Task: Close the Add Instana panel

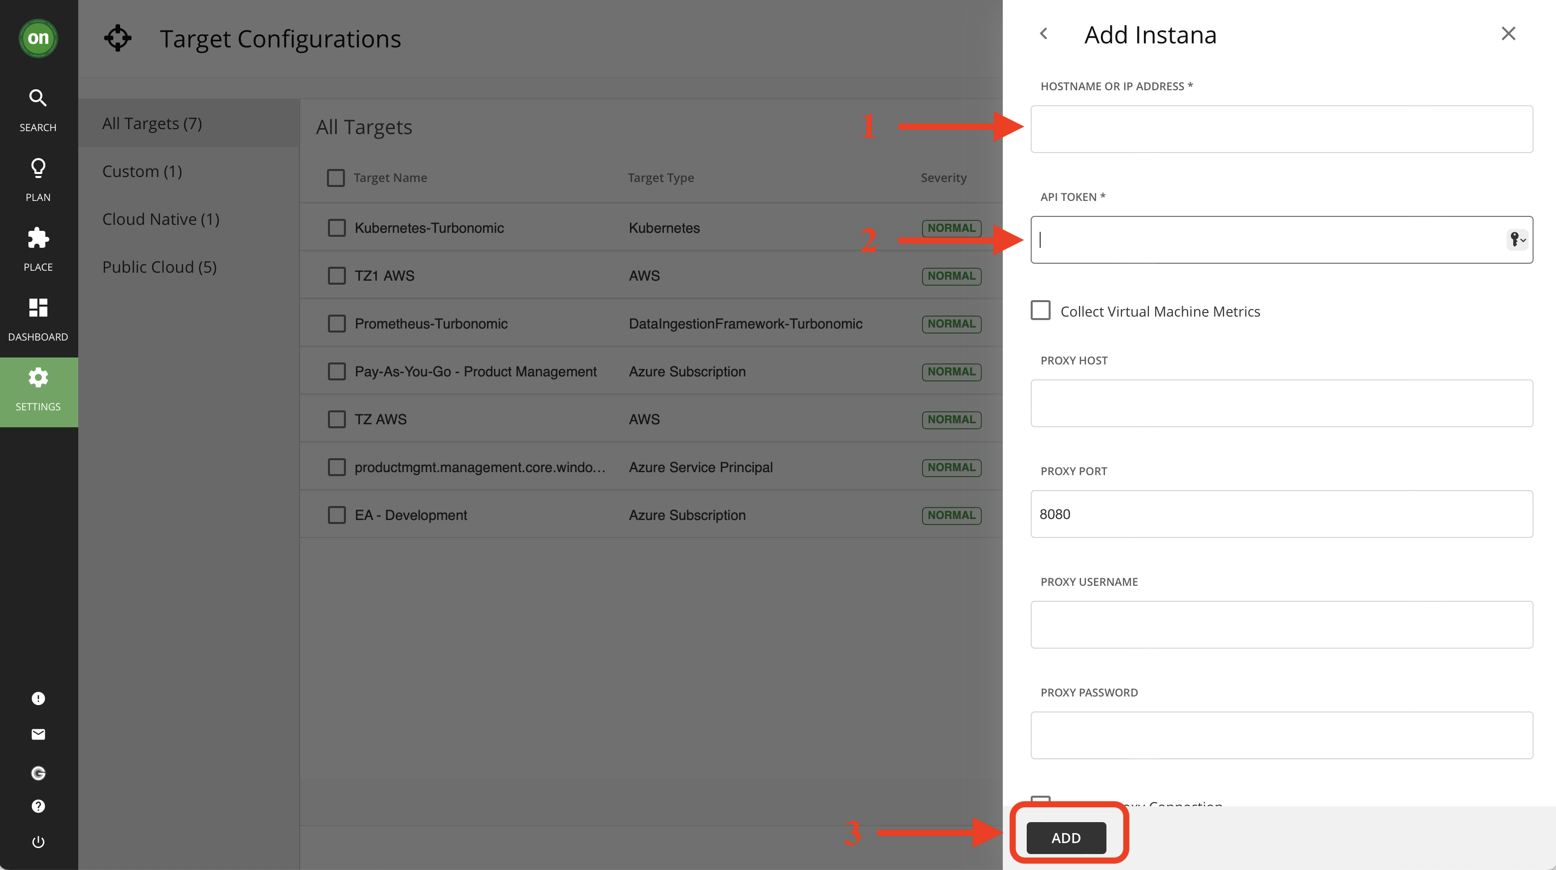Action: [x=1508, y=34]
